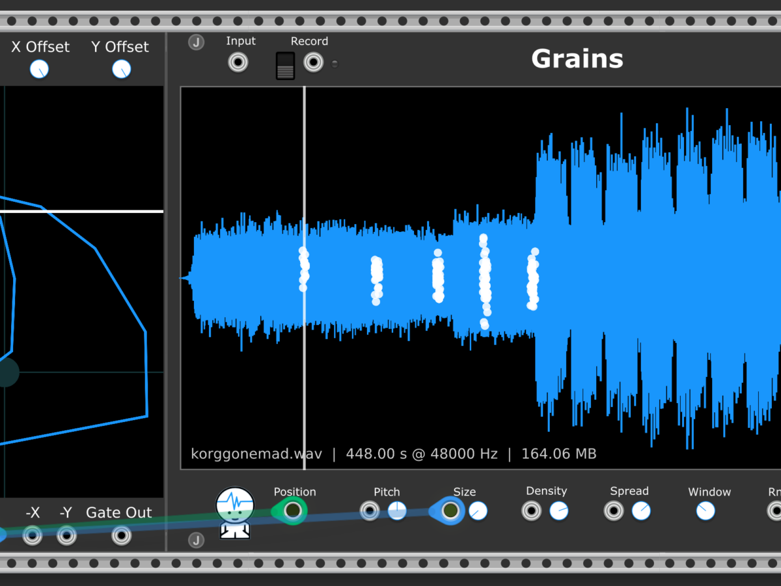
Task: Click the Pitch CV input jack
Action: (370, 511)
